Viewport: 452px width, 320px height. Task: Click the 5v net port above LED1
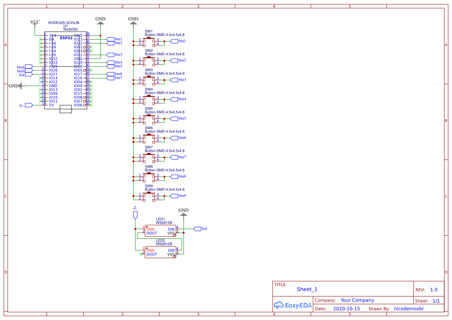pyautogui.click(x=135, y=214)
